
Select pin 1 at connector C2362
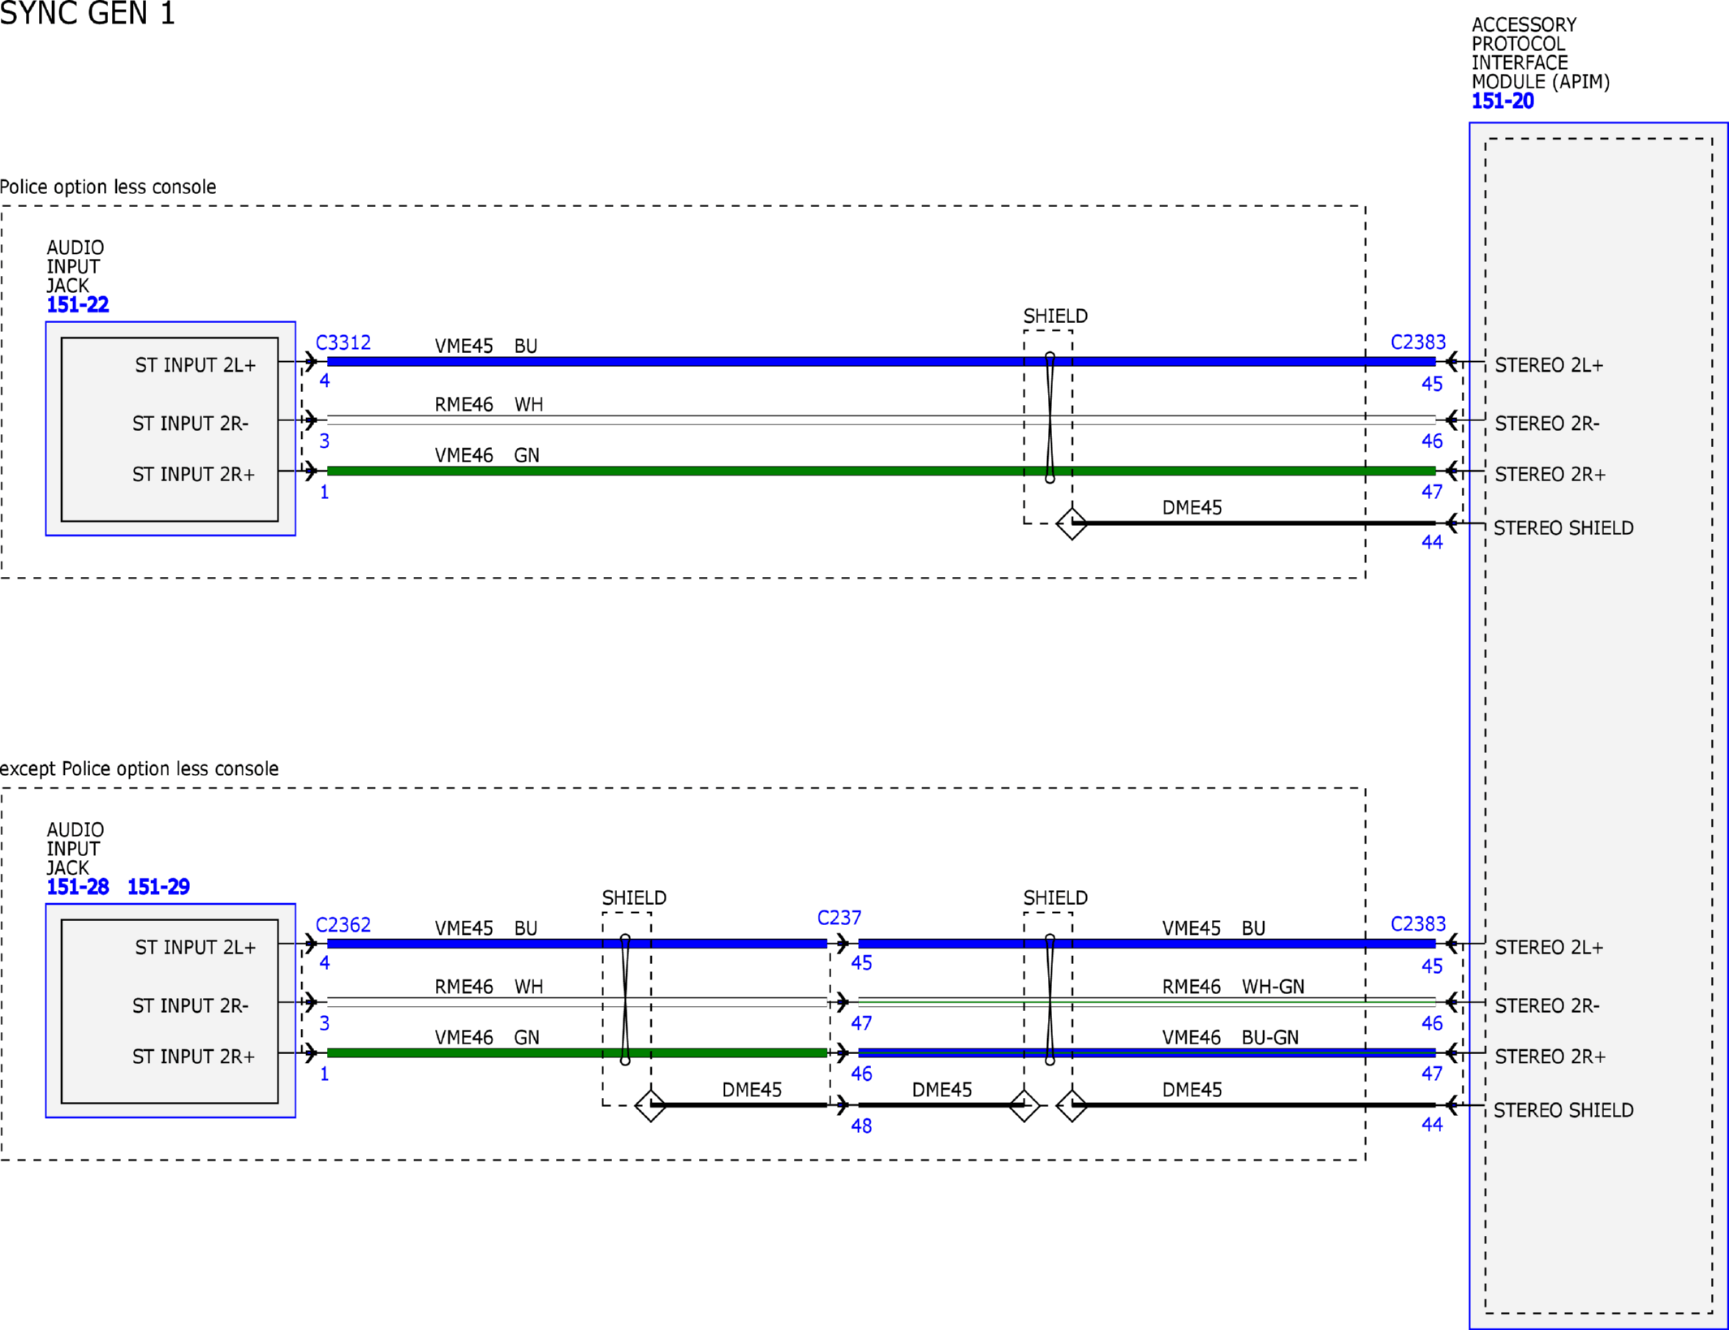point(325,1074)
